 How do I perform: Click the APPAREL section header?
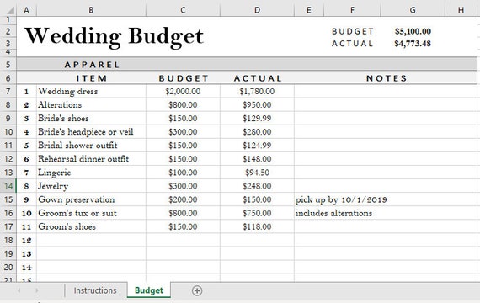[x=92, y=65]
